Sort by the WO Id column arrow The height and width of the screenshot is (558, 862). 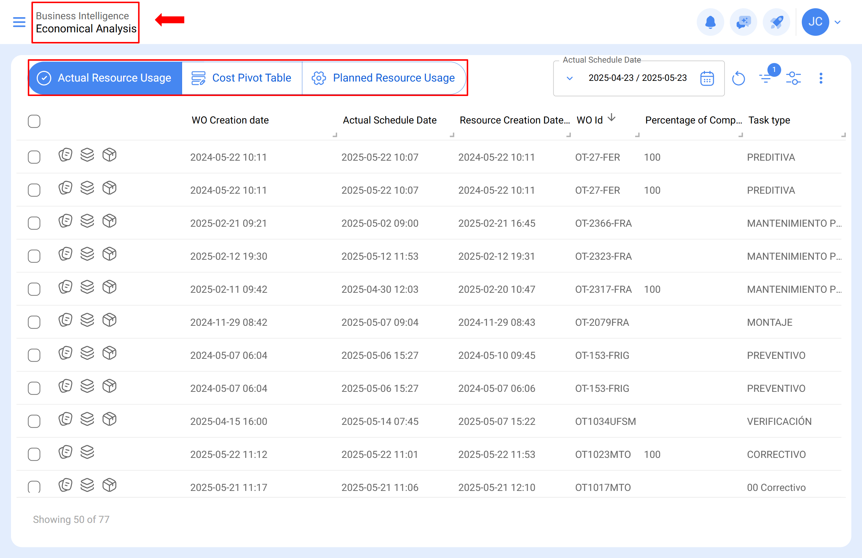(611, 118)
